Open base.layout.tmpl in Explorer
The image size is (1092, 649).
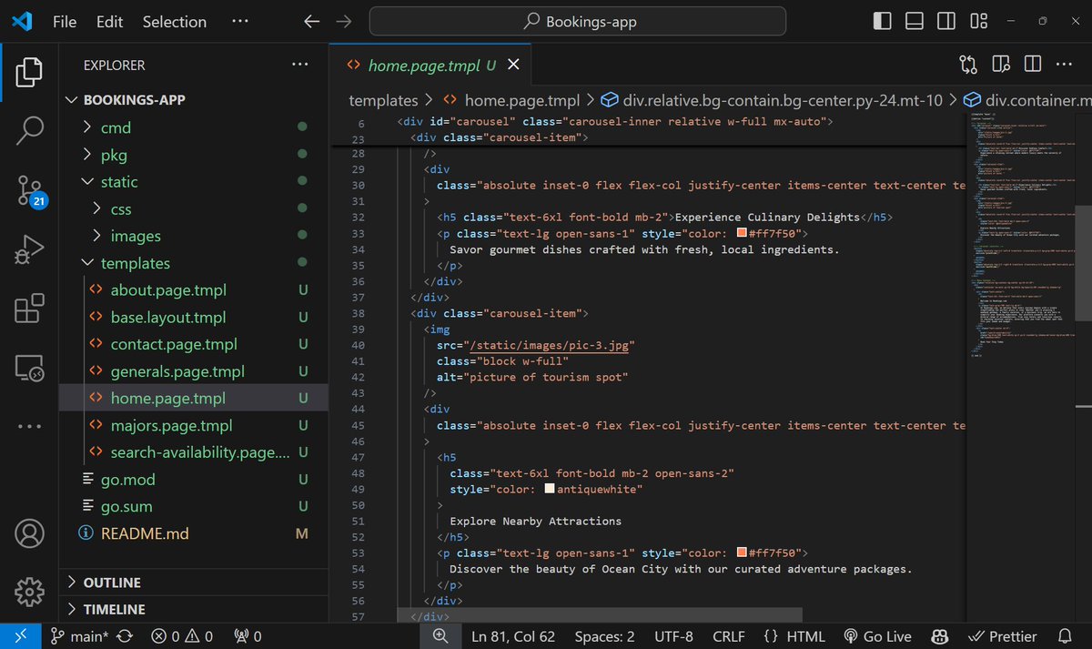(168, 317)
